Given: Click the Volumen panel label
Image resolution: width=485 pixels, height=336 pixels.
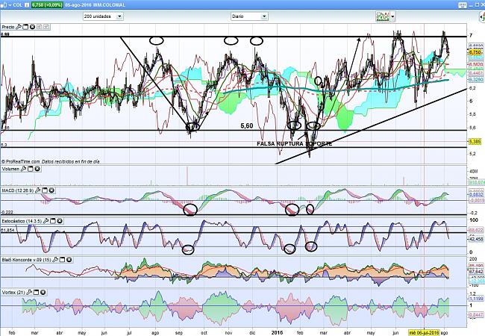Looking at the screenshot, I should click(x=10, y=169).
